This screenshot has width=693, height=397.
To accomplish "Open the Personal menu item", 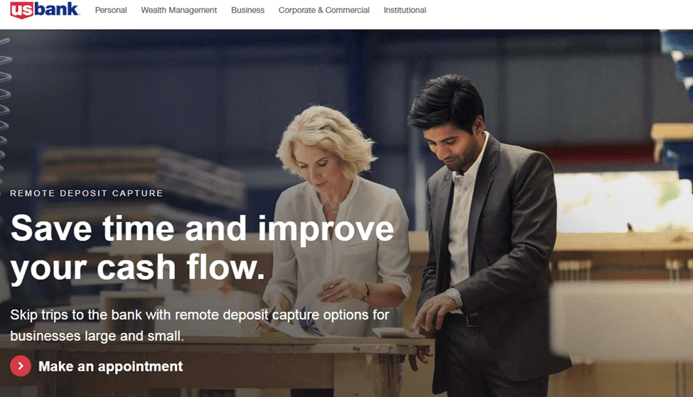I will click(111, 10).
